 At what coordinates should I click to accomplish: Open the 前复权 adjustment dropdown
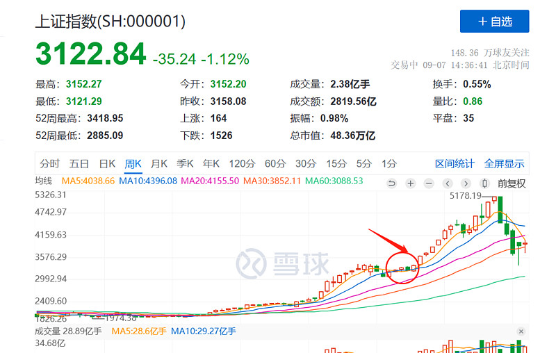(x=512, y=183)
